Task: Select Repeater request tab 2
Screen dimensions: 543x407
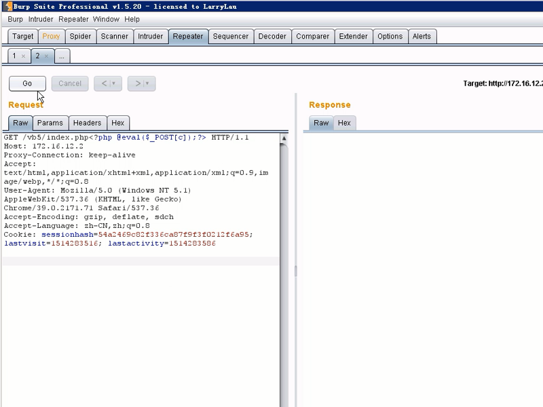Action: 38,56
